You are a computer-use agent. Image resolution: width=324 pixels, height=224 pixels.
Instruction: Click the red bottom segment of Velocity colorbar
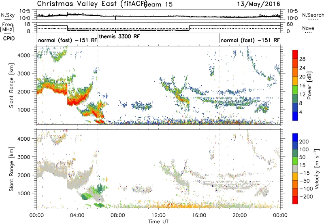point(295,200)
